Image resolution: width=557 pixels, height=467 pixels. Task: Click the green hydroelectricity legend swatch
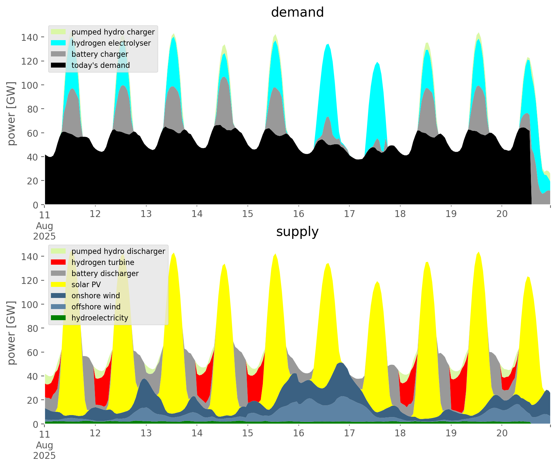tap(58, 318)
